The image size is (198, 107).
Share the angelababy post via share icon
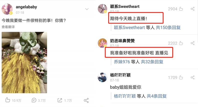click(x=86, y=100)
